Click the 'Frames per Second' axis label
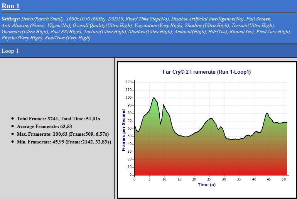 [123, 130]
